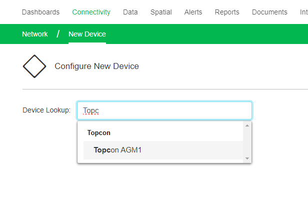The height and width of the screenshot is (199, 308).
Task: Click the suggestion list scrollbar track
Action: click(247, 142)
